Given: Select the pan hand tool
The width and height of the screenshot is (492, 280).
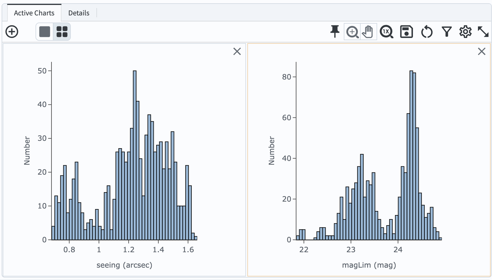Looking at the screenshot, I should pyautogui.click(x=368, y=32).
